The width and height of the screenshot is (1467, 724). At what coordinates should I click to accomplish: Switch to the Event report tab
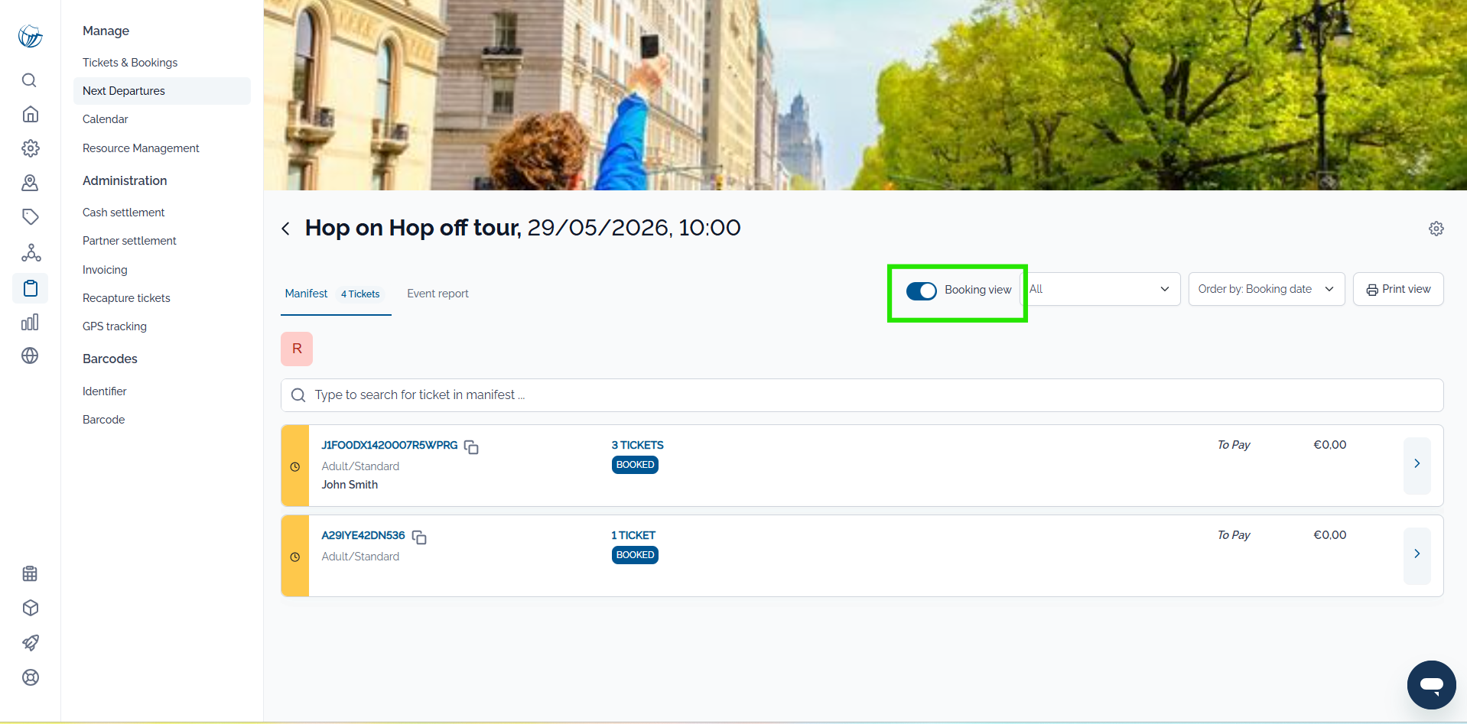(437, 294)
